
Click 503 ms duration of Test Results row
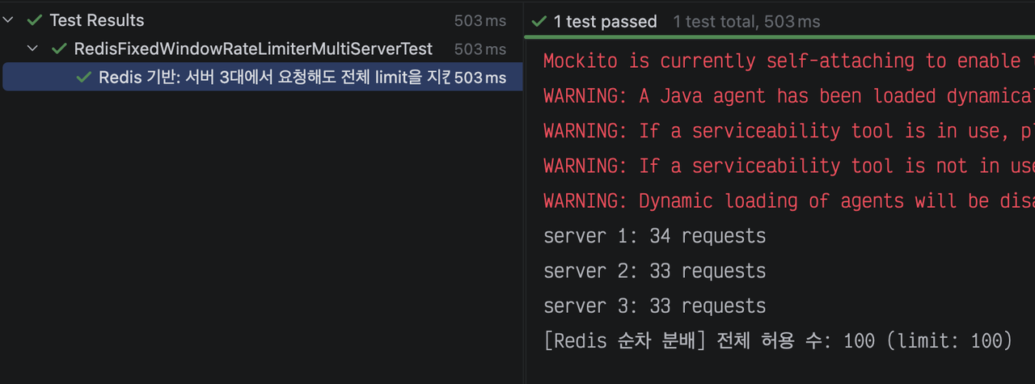click(x=479, y=20)
